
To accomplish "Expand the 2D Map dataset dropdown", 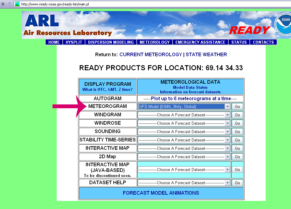I will (184, 157).
